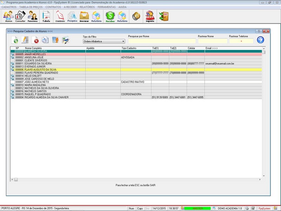Open the Contrato pen icon
Viewport: 281px width, 211px height.
tap(60, 16)
